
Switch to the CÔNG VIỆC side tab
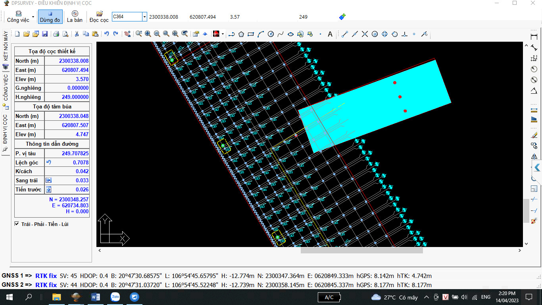tap(5, 87)
